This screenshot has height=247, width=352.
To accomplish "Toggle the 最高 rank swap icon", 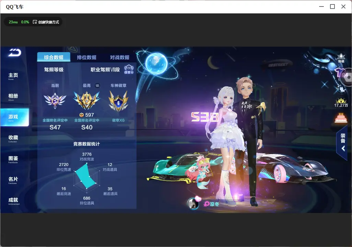I will pos(97,85).
